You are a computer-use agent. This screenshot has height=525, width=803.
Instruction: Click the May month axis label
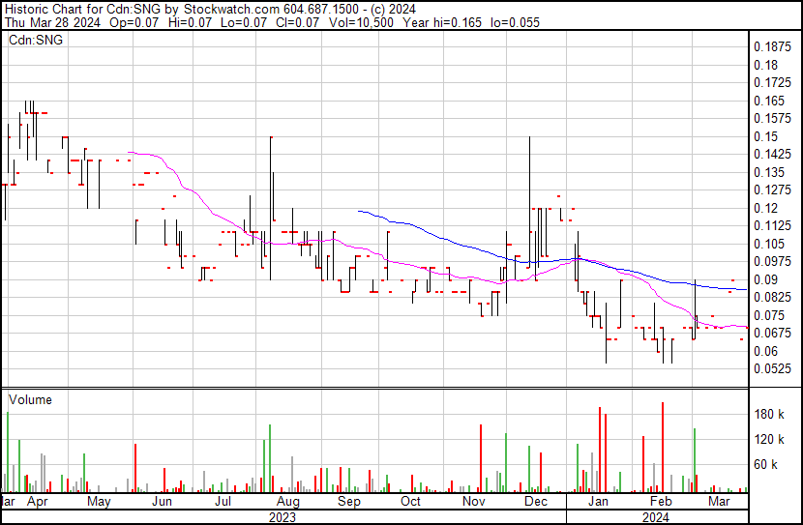pyautogui.click(x=99, y=502)
